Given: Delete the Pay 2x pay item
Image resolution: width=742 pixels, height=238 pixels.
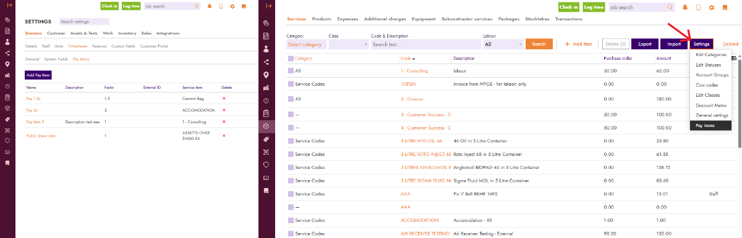Looking at the screenshot, I should click(x=224, y=110).
